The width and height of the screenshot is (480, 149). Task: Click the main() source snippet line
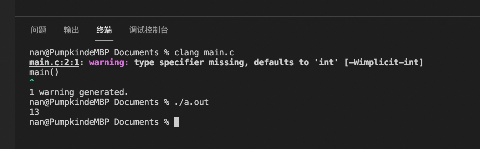point(44,73)
